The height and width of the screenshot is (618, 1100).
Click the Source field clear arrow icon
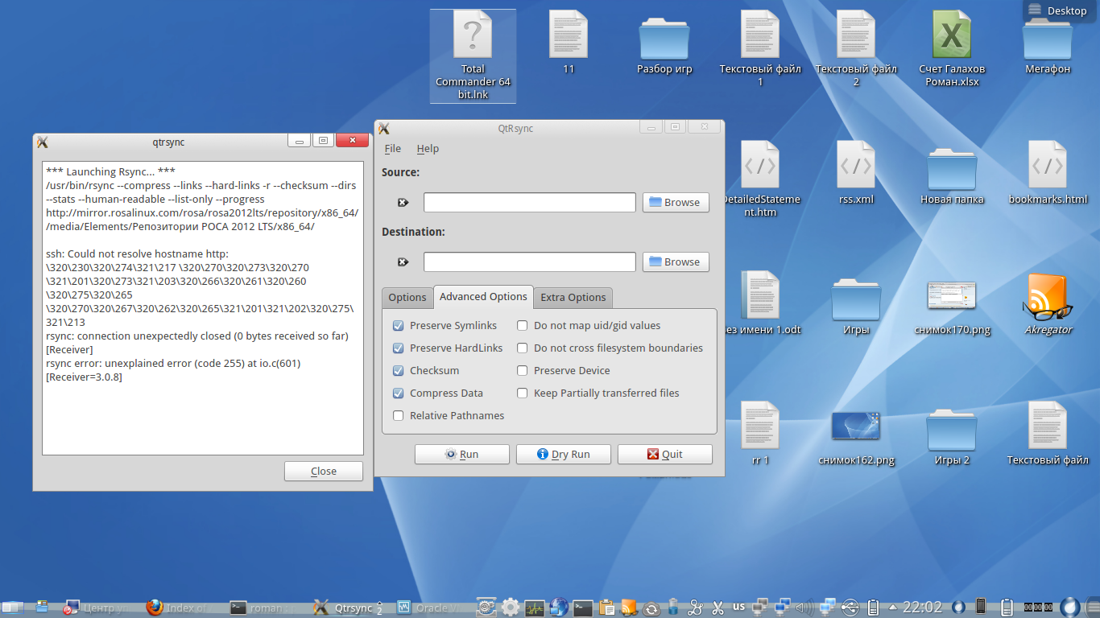(403, 203)
